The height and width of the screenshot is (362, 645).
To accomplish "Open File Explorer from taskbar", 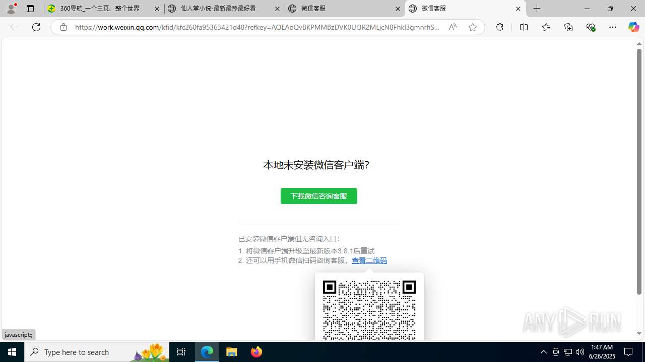I will [x=232, y=352].
